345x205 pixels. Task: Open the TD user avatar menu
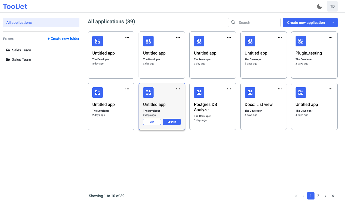332,6
